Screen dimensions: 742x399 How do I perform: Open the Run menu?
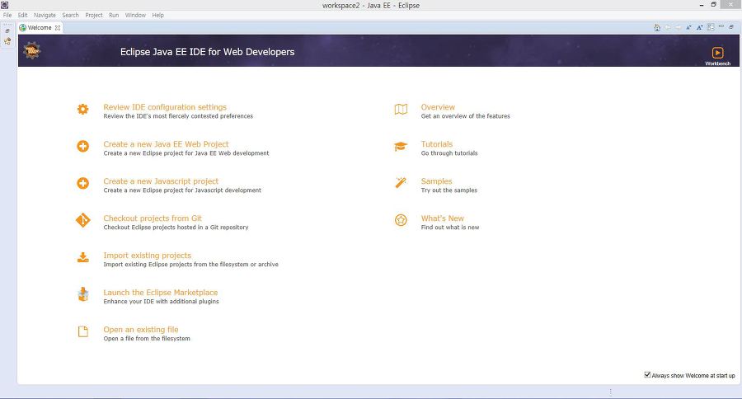pyautogui.click(x=114, y=15)
